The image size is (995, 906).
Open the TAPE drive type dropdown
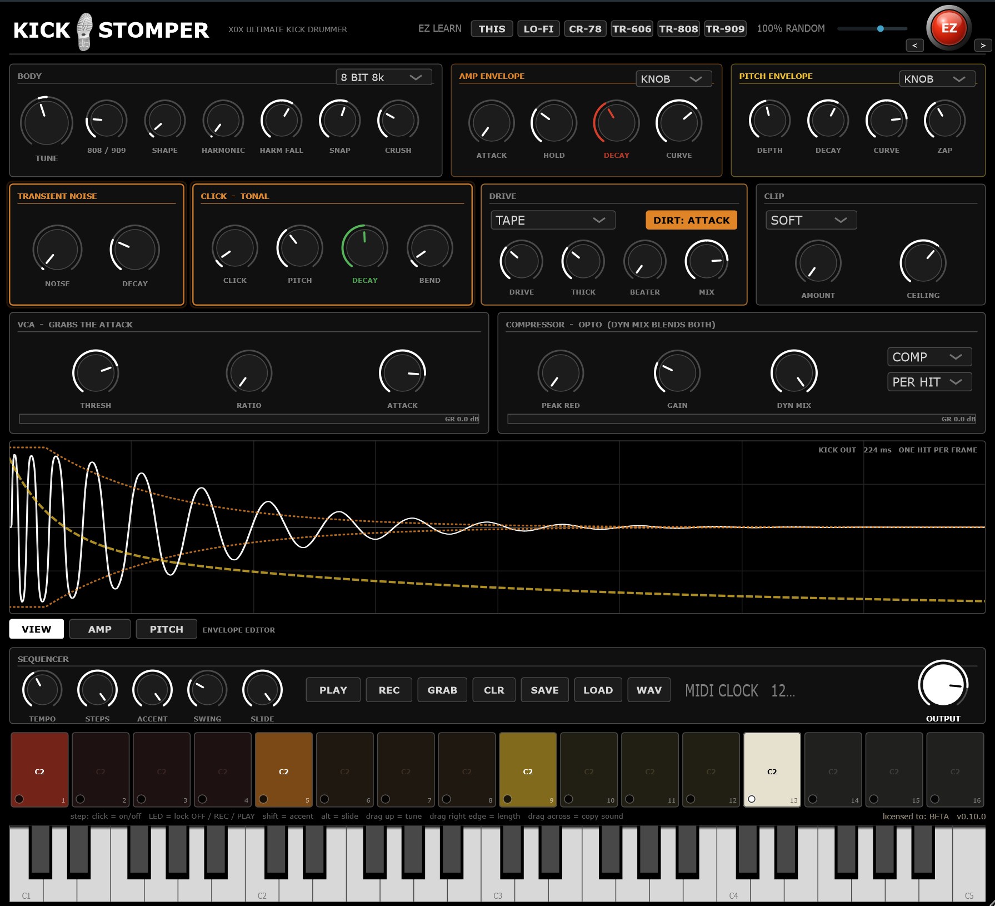click(553, 220)
